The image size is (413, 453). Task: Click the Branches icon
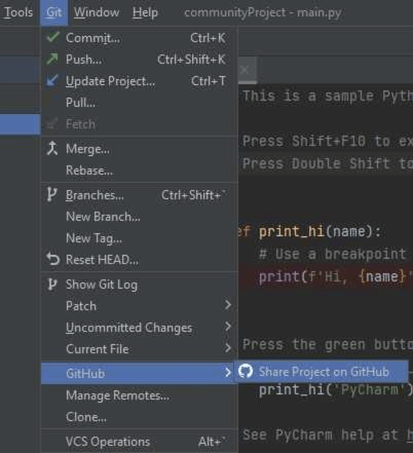tap(53, 195)
